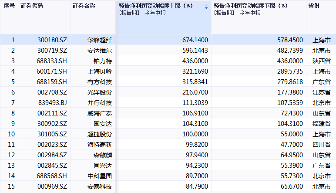Click the value 99.8200

(x=197, y=145)
